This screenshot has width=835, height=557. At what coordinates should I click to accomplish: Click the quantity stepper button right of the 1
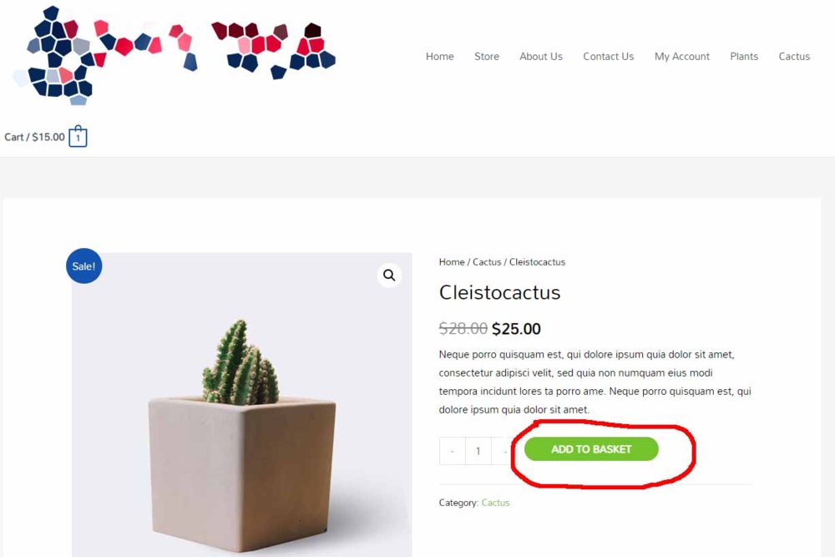[x=504, y=451]
